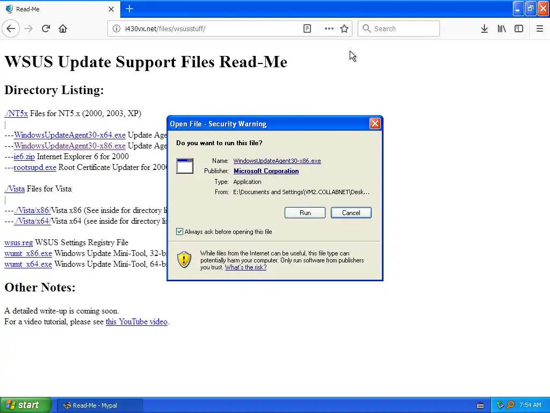The width and height of the screenshot is (550, 413).
Task: Show site information icon in address bar
Action: (116, 29)
